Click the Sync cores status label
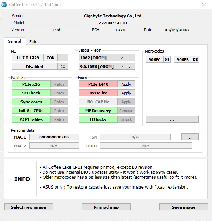The height and width of the screenshot is (221, 212). click(x=31, y=102)
